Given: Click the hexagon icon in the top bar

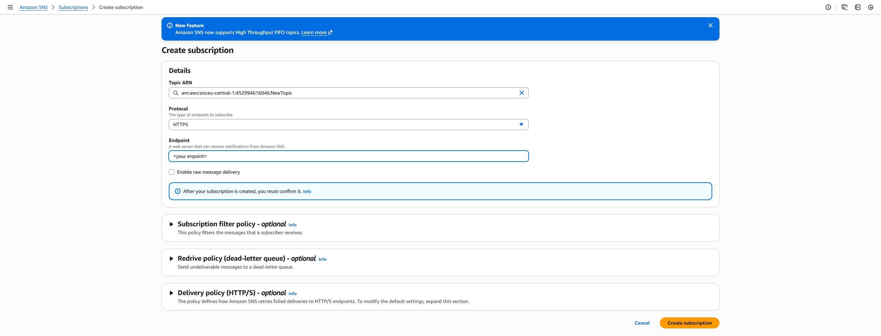Looking at the screenshot, I should [870, 7].
